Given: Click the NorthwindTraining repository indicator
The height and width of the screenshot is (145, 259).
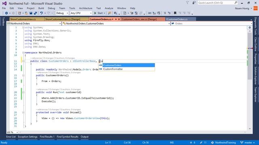Looking at the screenshot, I should pyautogui.click(x=223, y=143).
